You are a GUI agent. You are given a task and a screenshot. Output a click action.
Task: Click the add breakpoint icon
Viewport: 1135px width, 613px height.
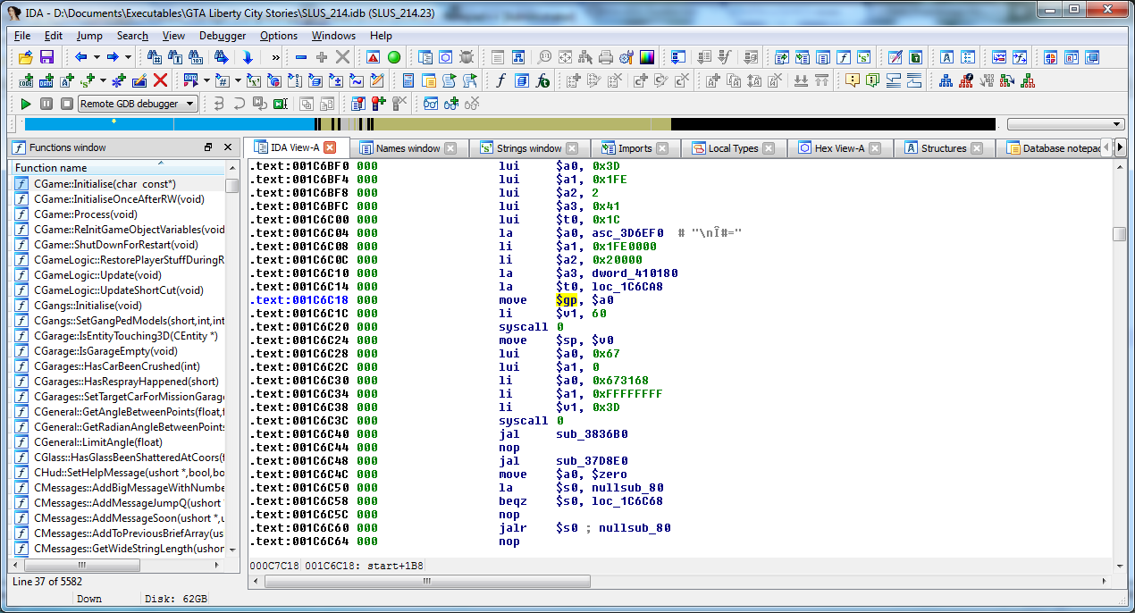[x=379, y=104]
